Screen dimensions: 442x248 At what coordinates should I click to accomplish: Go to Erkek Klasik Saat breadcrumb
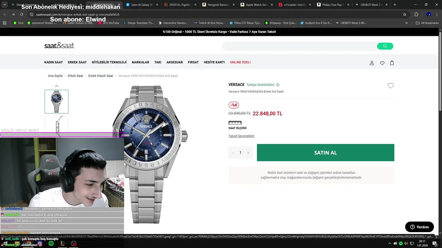pos(100,76)
